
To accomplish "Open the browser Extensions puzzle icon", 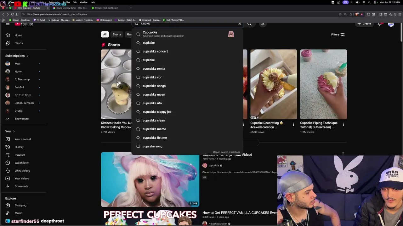I will click(x=369, y=14).
